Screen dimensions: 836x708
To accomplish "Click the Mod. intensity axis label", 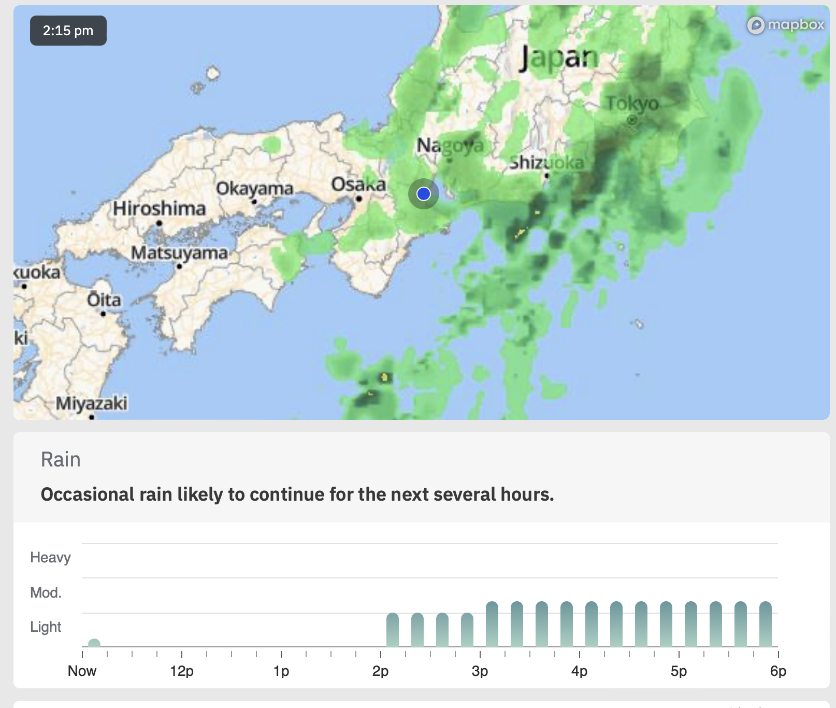I will click(46, 592).
